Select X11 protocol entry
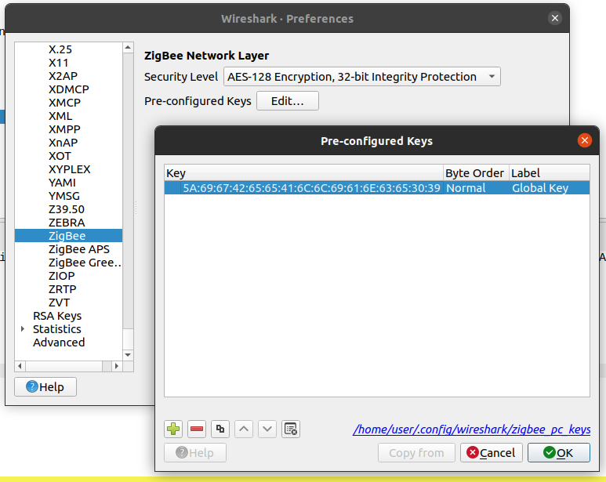 [x=58, y=63]
